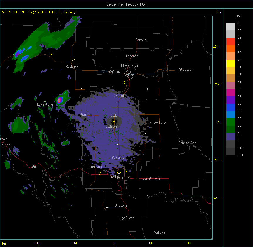Click the white asterisk marker above the Limestone label
Viewport: 253px width, 247px height.
coord(45,101)
